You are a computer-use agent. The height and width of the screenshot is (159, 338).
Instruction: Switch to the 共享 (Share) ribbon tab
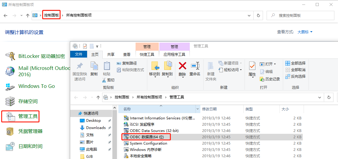(x=111, y=55)
